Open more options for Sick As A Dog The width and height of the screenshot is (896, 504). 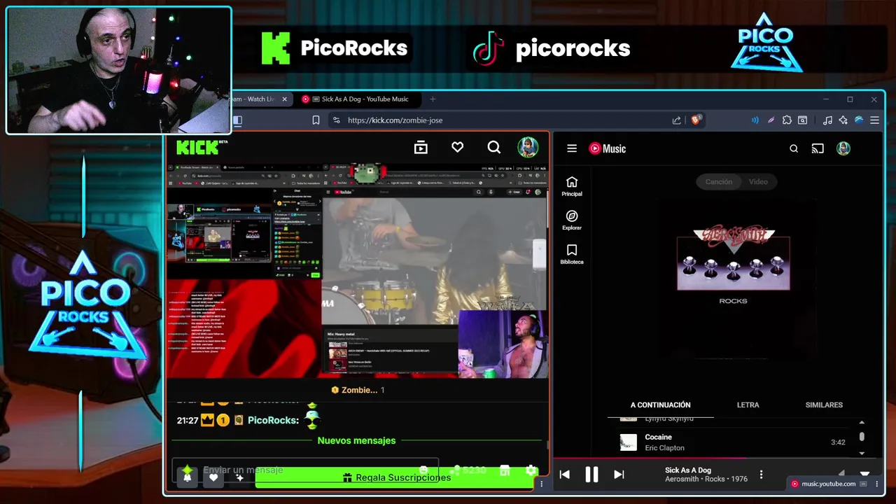point(761,475)
